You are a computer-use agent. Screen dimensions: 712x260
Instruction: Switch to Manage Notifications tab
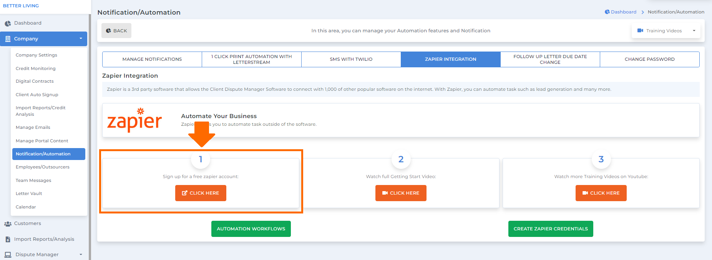click(x=152, y=59)
